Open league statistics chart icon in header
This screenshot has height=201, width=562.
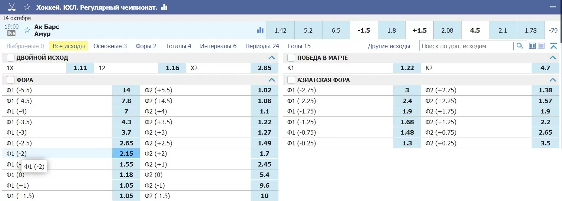pos(164,7)
